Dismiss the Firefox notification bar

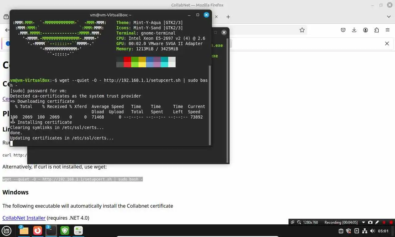click(387, 44)
